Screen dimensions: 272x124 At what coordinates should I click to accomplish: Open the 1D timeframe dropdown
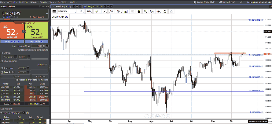point(81,11)
